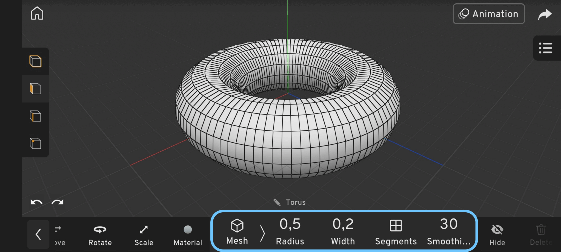
Task: Undo the last action
Action: tap(36, 203)
